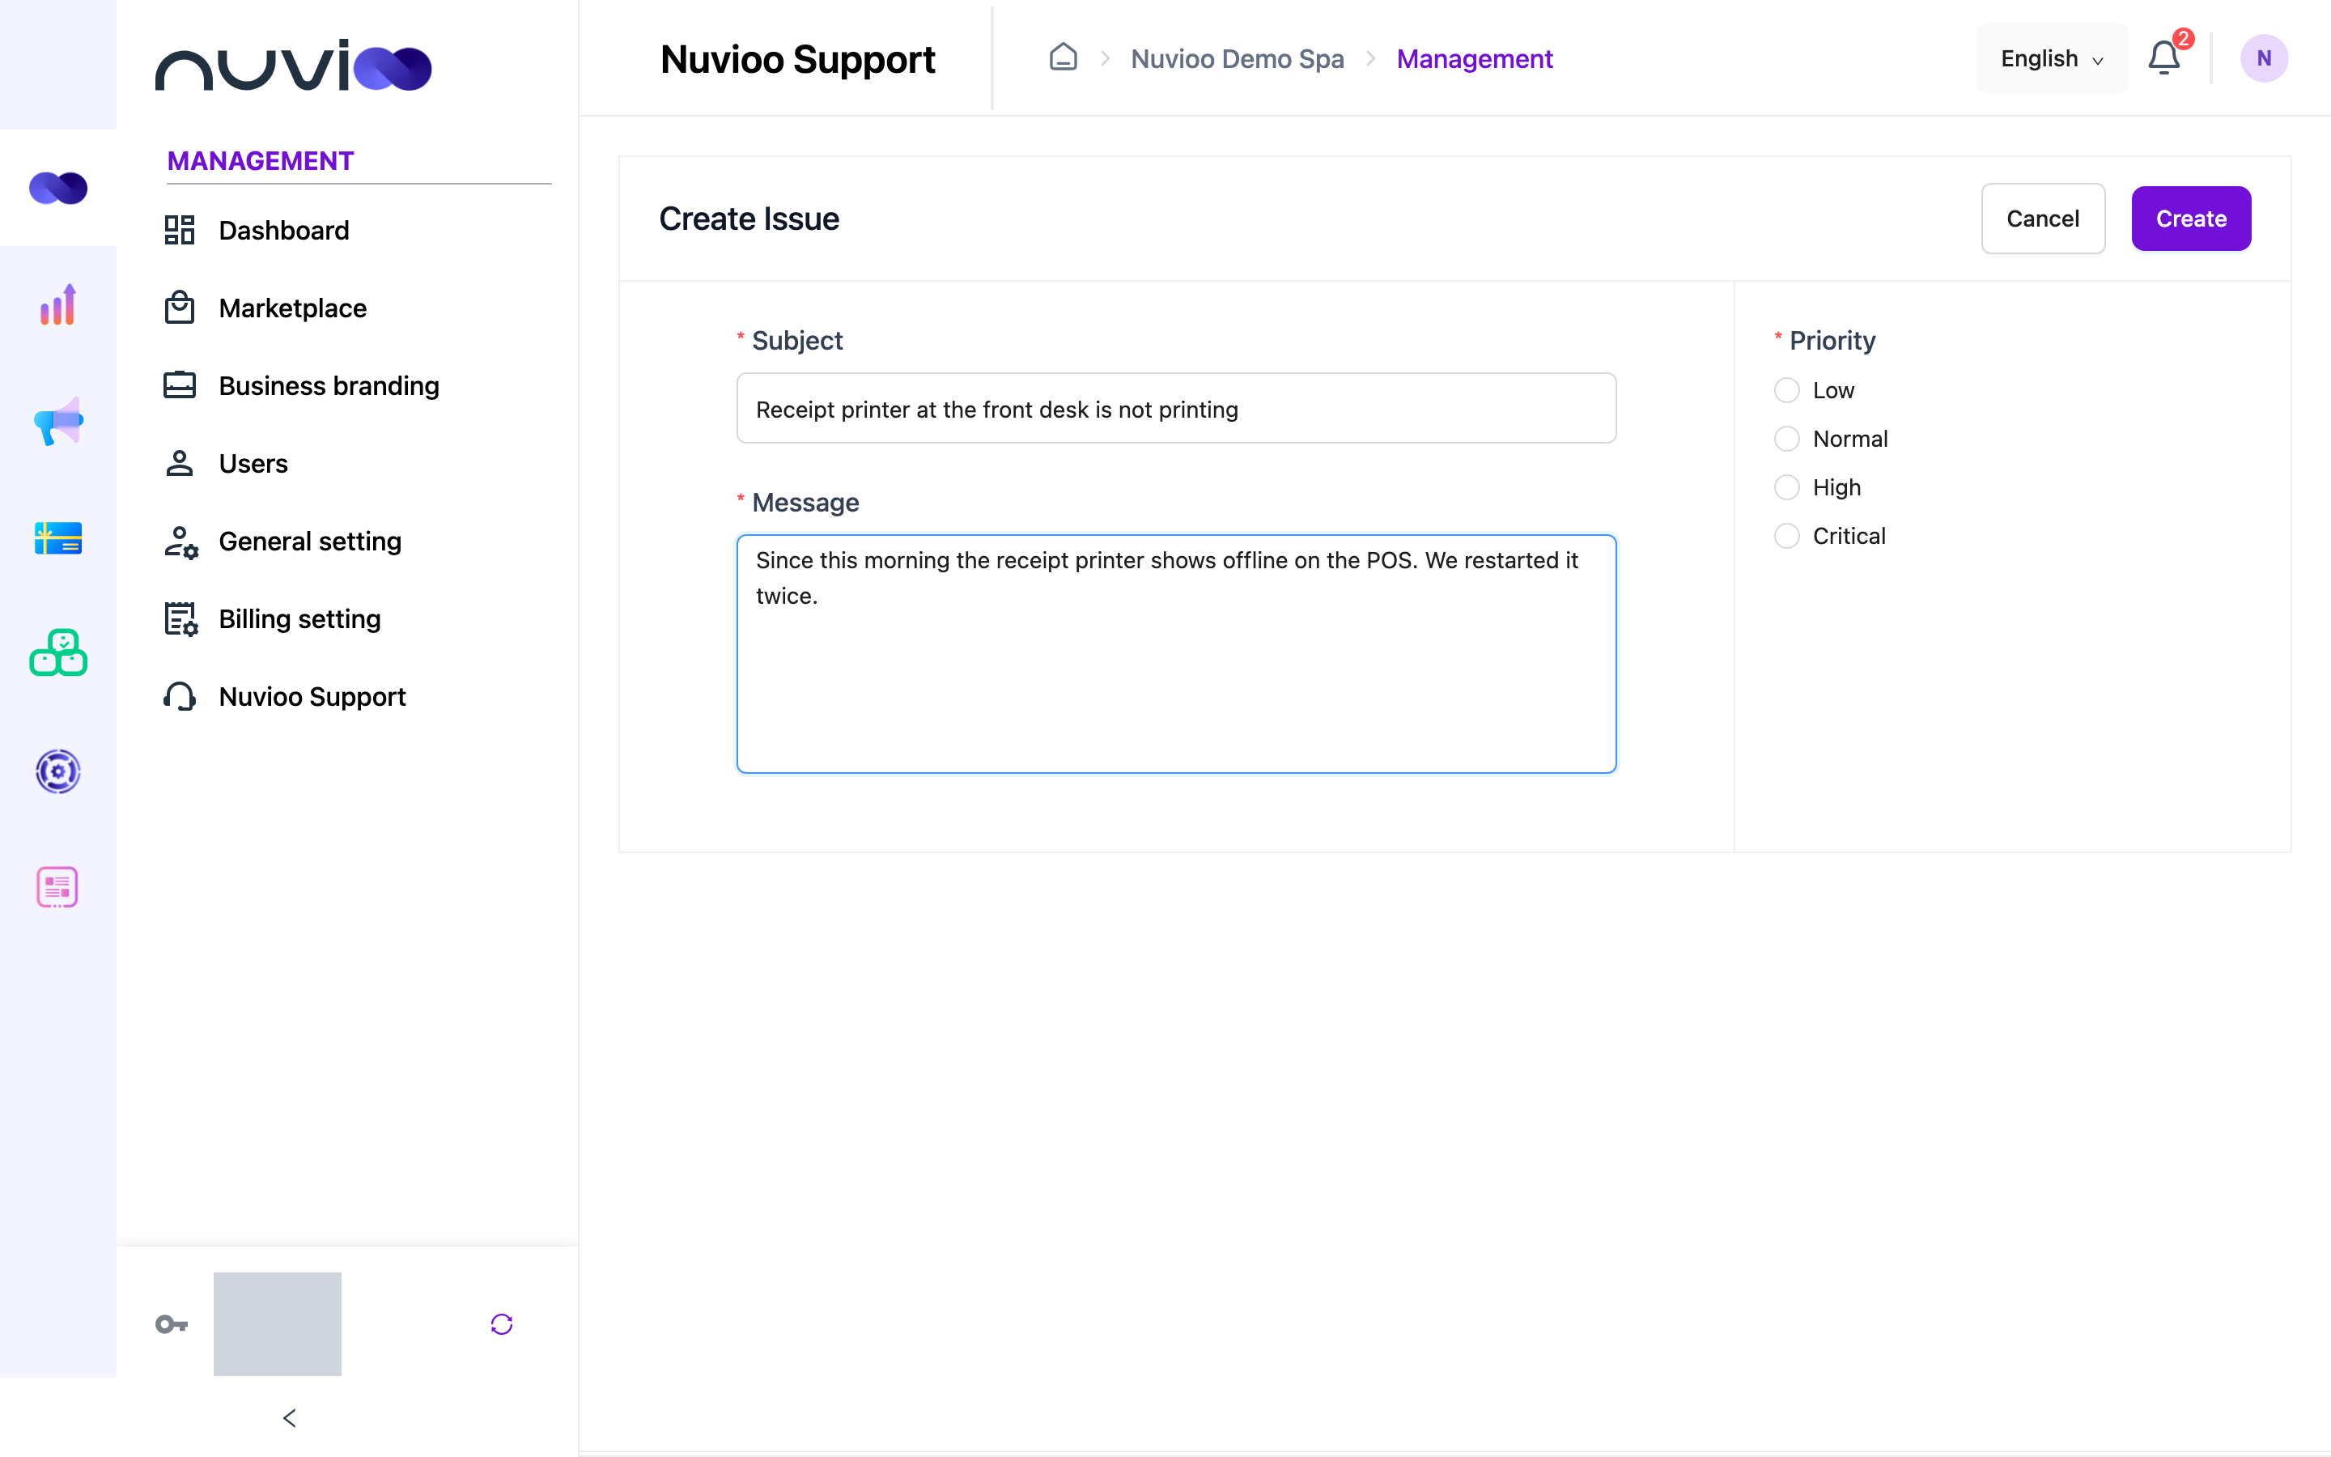Open the Nuvioo infinity logo module in rail

(57, 188)
